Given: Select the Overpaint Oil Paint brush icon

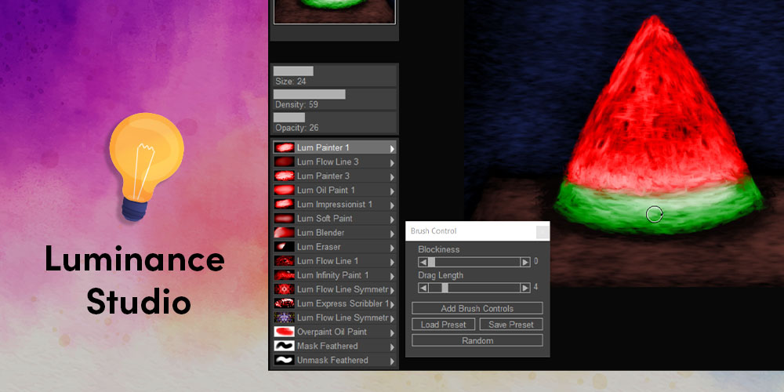Looking at the screenshot, I should (284, 332).
